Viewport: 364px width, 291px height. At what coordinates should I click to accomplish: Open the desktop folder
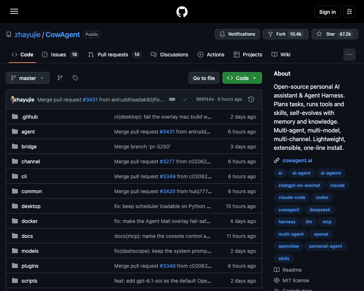click(x=31, y=206)
